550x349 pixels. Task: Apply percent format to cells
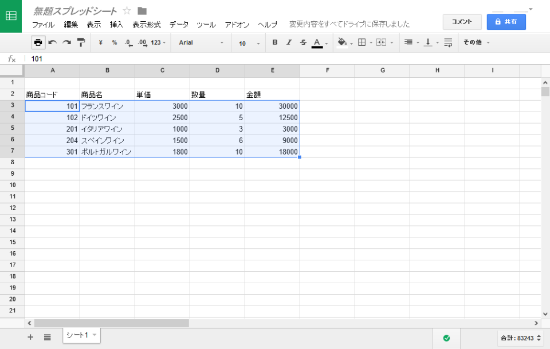pos(115,42)
